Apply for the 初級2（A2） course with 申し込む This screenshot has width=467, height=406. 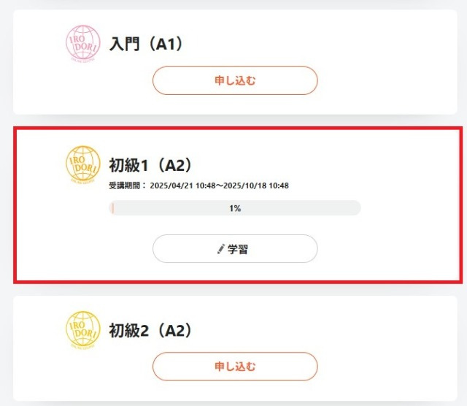point(235,367)
